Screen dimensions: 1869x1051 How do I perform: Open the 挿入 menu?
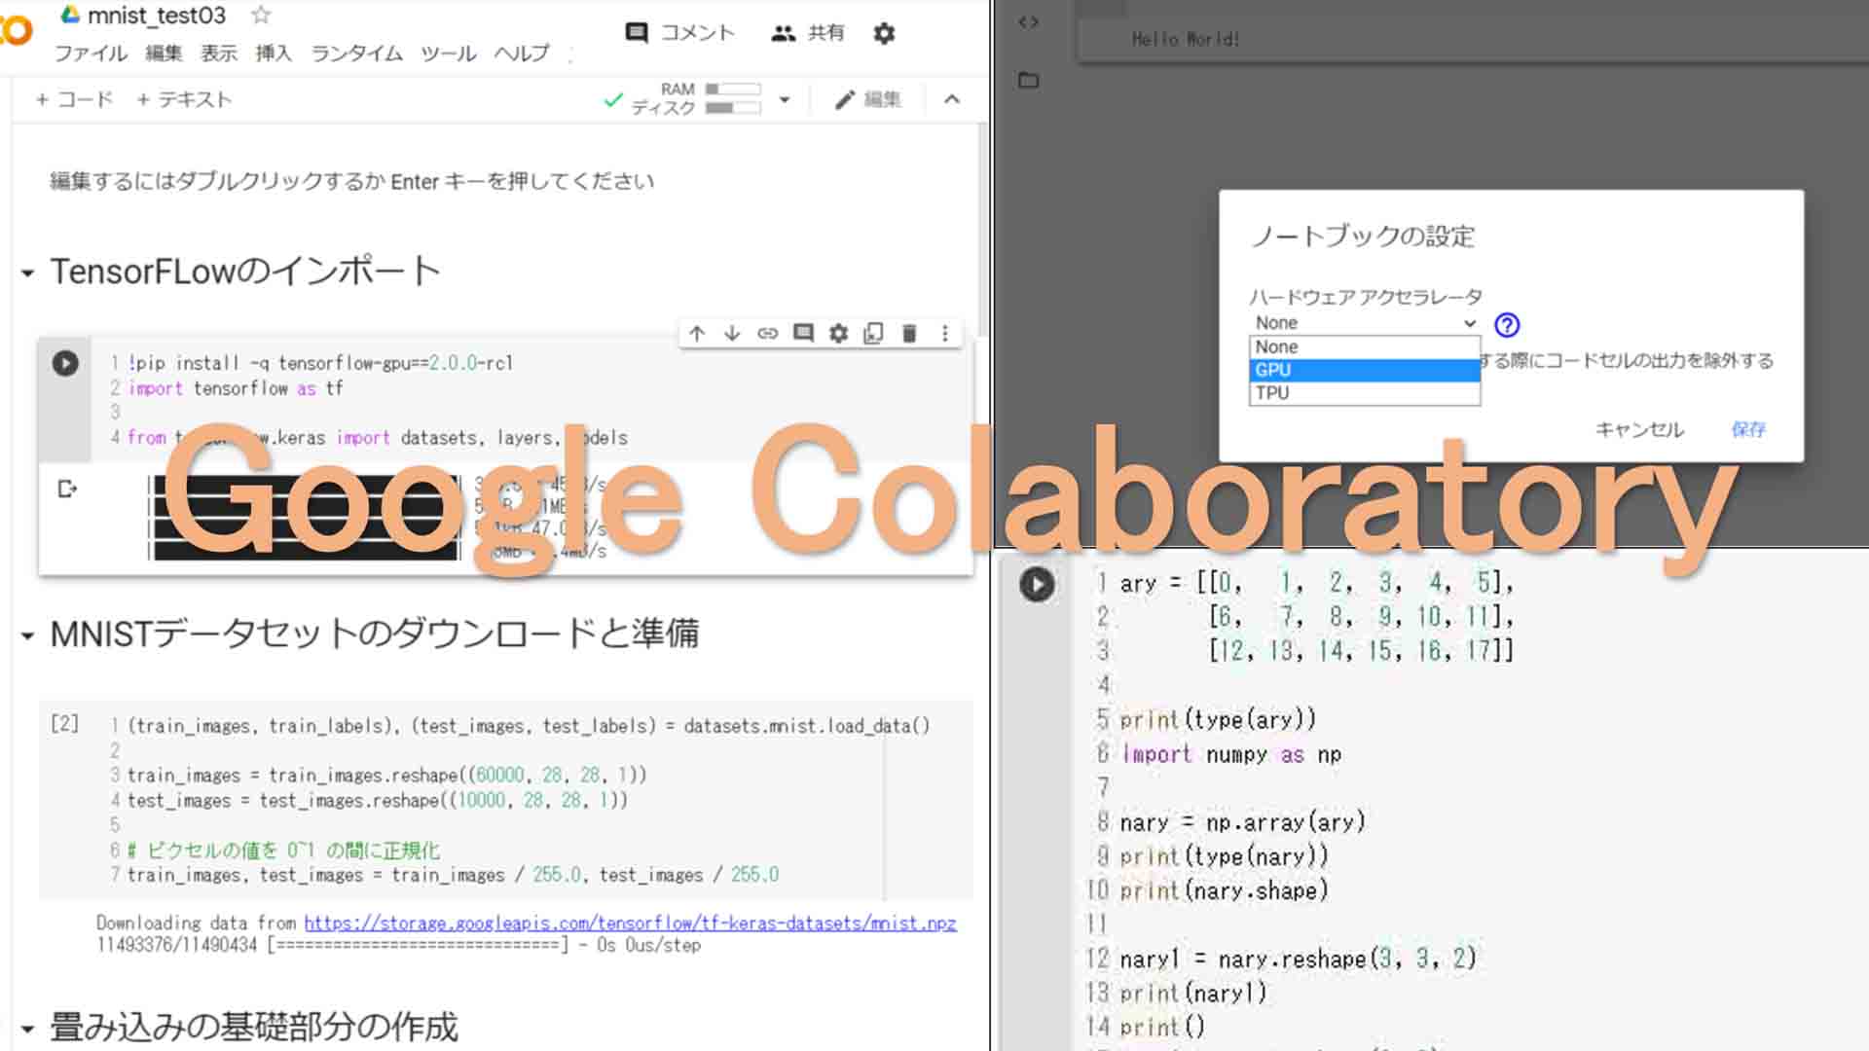coord(274,54)
